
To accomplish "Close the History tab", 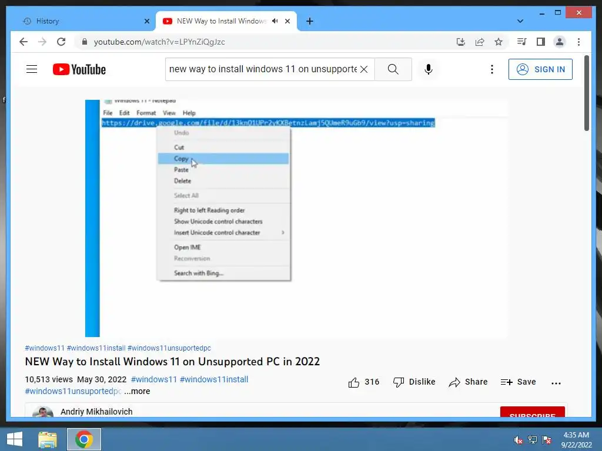I will pyautogui.click(x=146, y=21).
